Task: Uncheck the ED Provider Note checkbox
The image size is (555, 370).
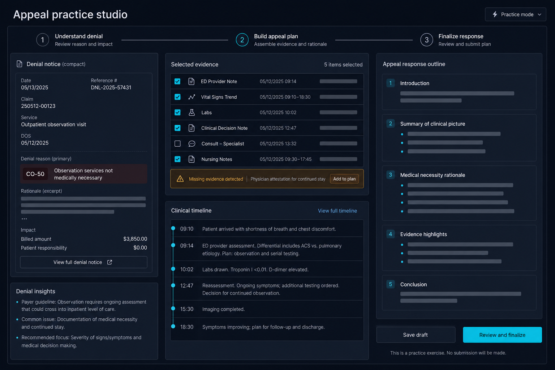Action: [177, 81]
